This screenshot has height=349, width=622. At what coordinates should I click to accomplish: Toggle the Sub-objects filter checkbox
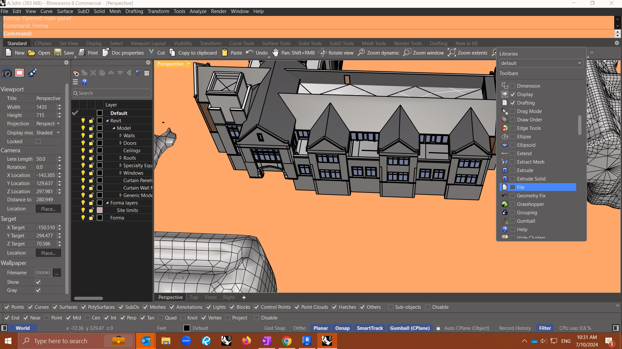pos(391,307)
